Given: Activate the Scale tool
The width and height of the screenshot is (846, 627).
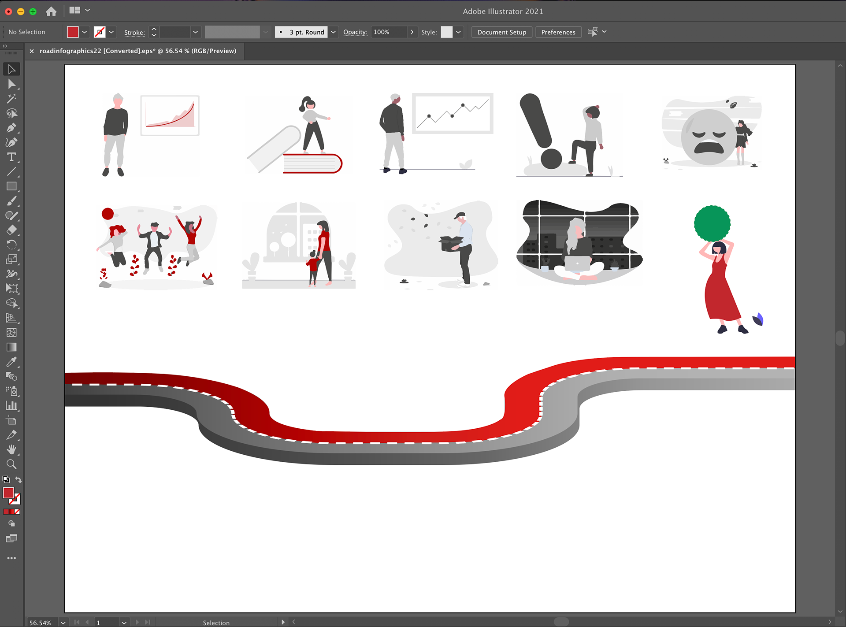Looking at the screenshot, I should pos(12,260).
